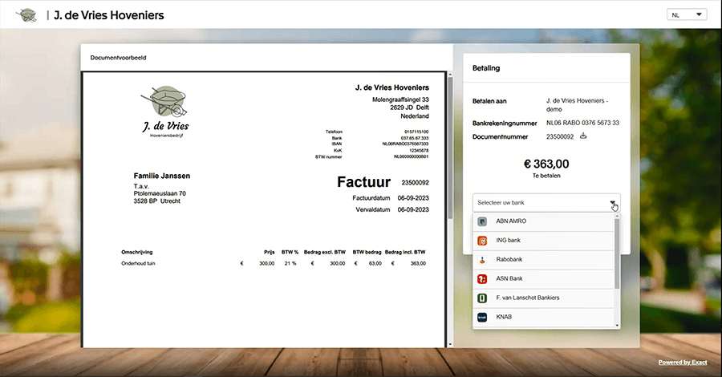The height and width of the screenshot is (377, 722).
Task: Click the 'Te betalen' caption
Action: coord(546,176)
